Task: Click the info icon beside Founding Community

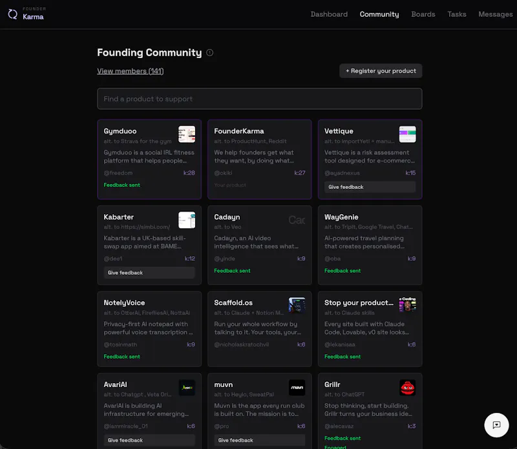Action: click(x=209, y=53)
